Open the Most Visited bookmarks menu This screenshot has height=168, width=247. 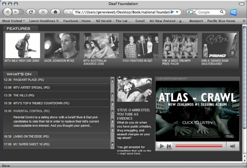[x=14, y=21]
